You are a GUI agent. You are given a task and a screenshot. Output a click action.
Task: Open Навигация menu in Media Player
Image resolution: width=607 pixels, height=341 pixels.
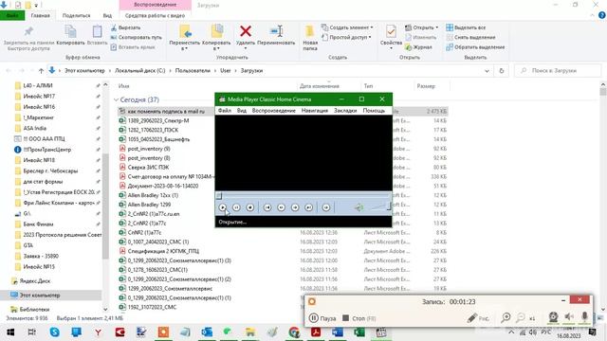click(314, 111)
